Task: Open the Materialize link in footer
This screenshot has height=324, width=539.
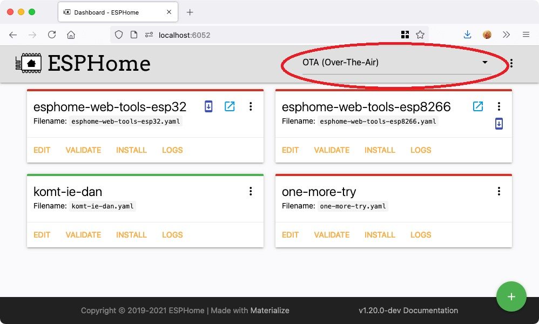Action: click(269, 310)
